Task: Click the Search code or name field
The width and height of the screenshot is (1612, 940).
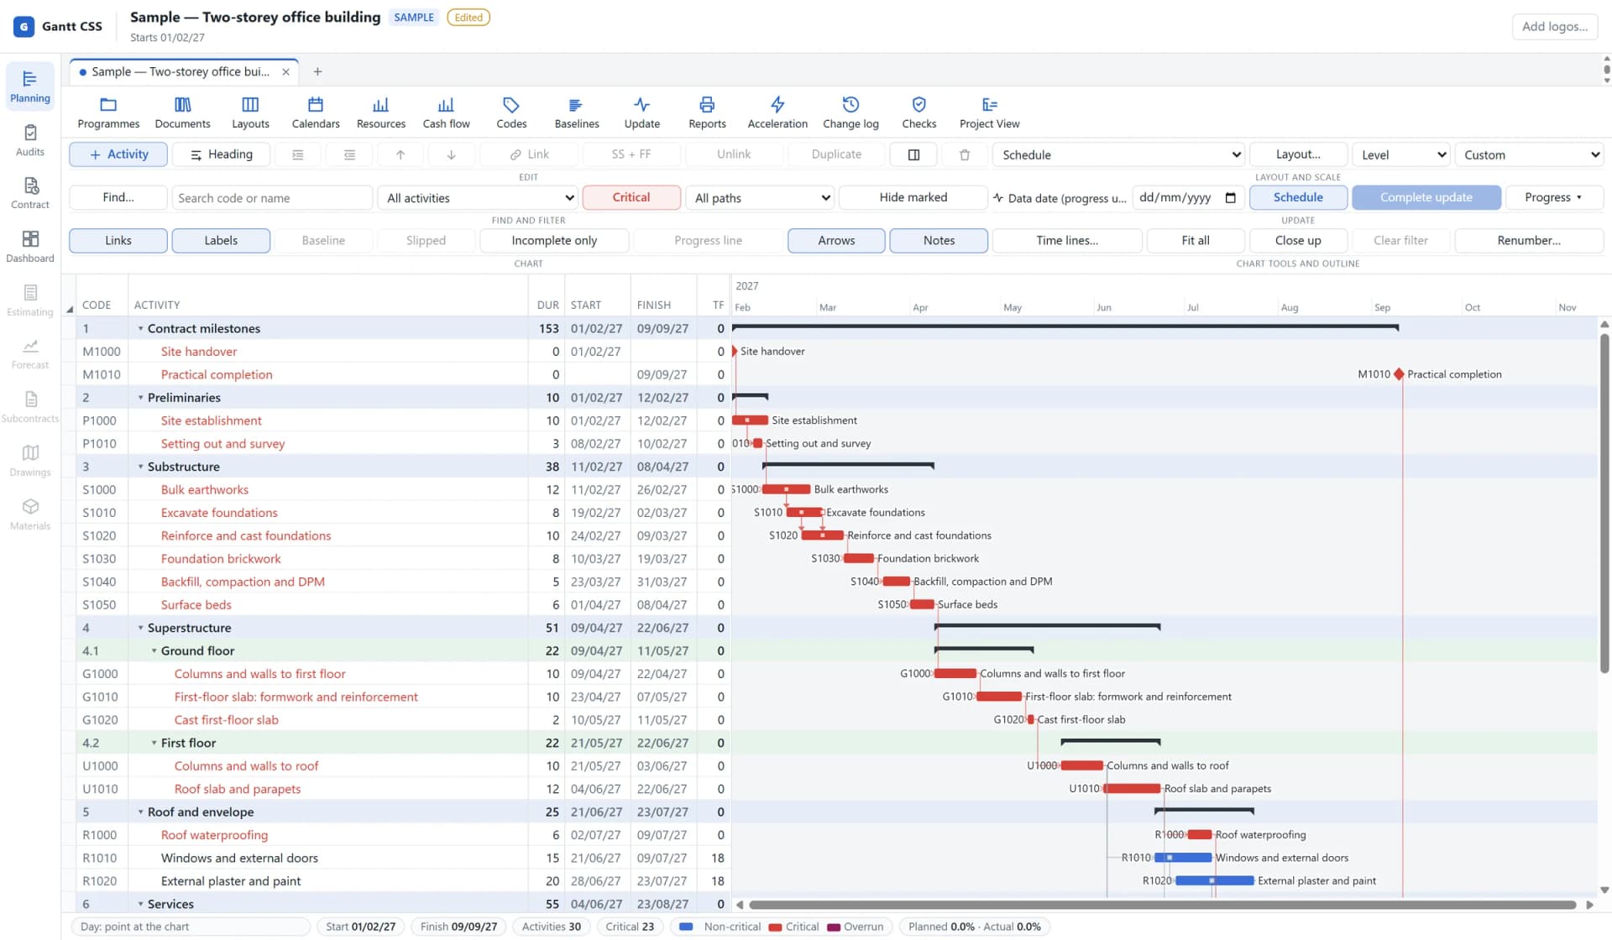Action: pyautogui.click(x=273, y=198)
